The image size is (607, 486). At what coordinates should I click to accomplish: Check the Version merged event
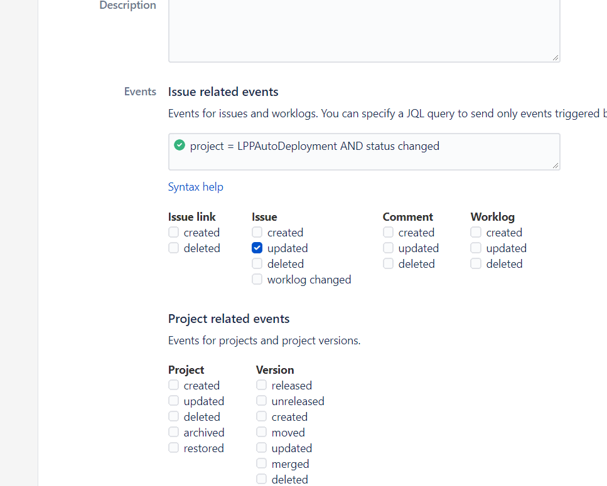pos(261,463)
